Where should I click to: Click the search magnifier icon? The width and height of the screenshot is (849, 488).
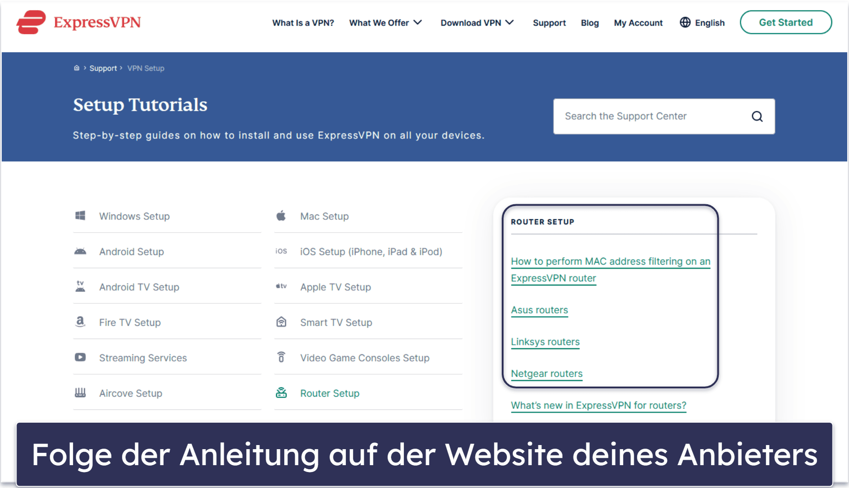click(x=757, y=117)
